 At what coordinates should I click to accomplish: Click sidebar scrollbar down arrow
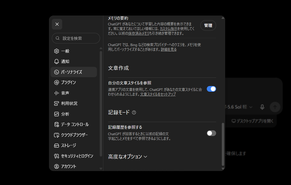click(101, 169)
